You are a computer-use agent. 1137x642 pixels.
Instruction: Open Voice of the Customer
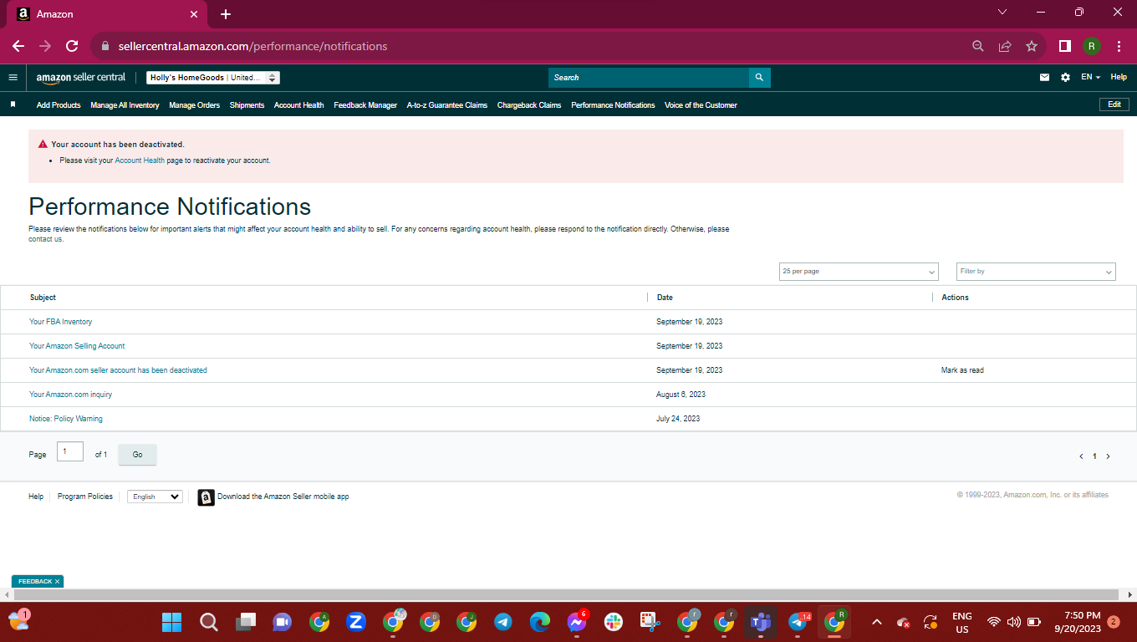click(701, 105)
